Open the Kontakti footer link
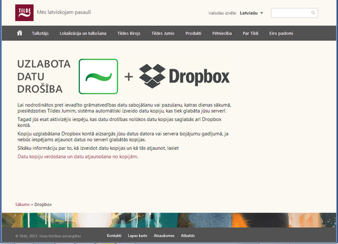 click(x=114, y=235)
